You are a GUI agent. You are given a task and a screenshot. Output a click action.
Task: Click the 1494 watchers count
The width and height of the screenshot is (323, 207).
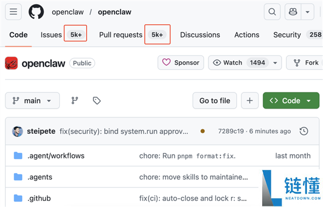pos(257,62)
